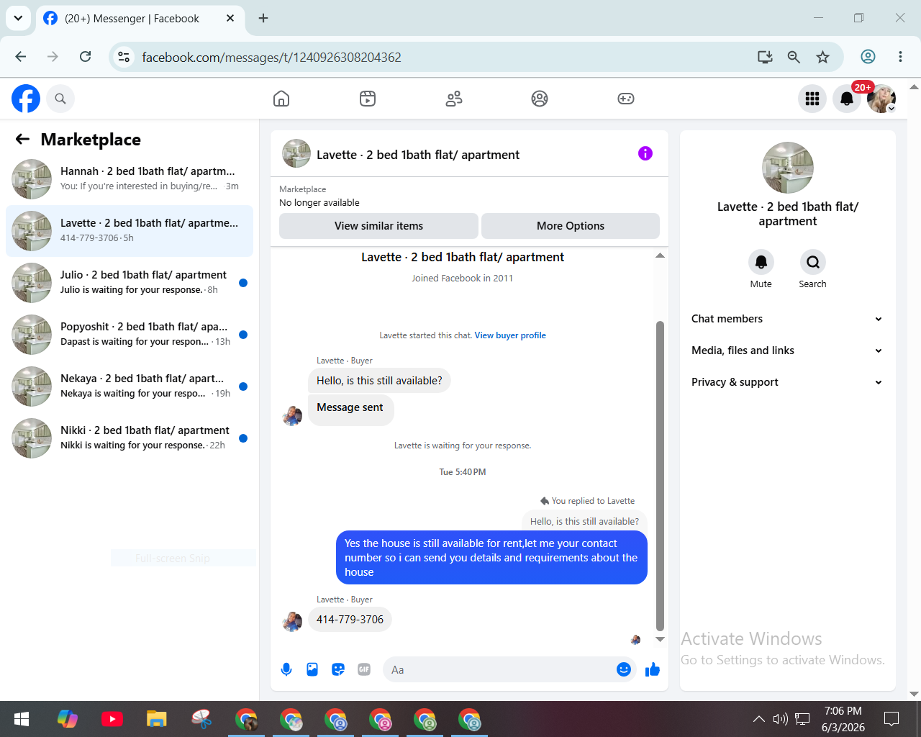
Task: Close the Messenger tab
Action: pos(230,18)
